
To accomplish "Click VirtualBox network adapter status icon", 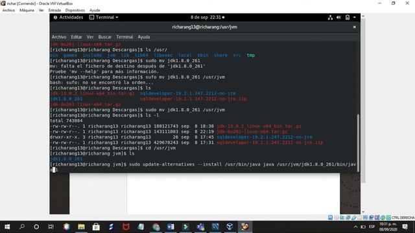I will click(348, 217).
